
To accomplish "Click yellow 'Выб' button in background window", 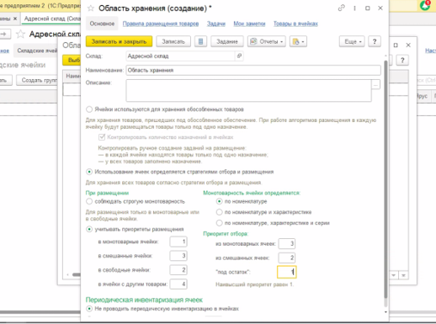I will pyautogui.click(x=72, y=60).
